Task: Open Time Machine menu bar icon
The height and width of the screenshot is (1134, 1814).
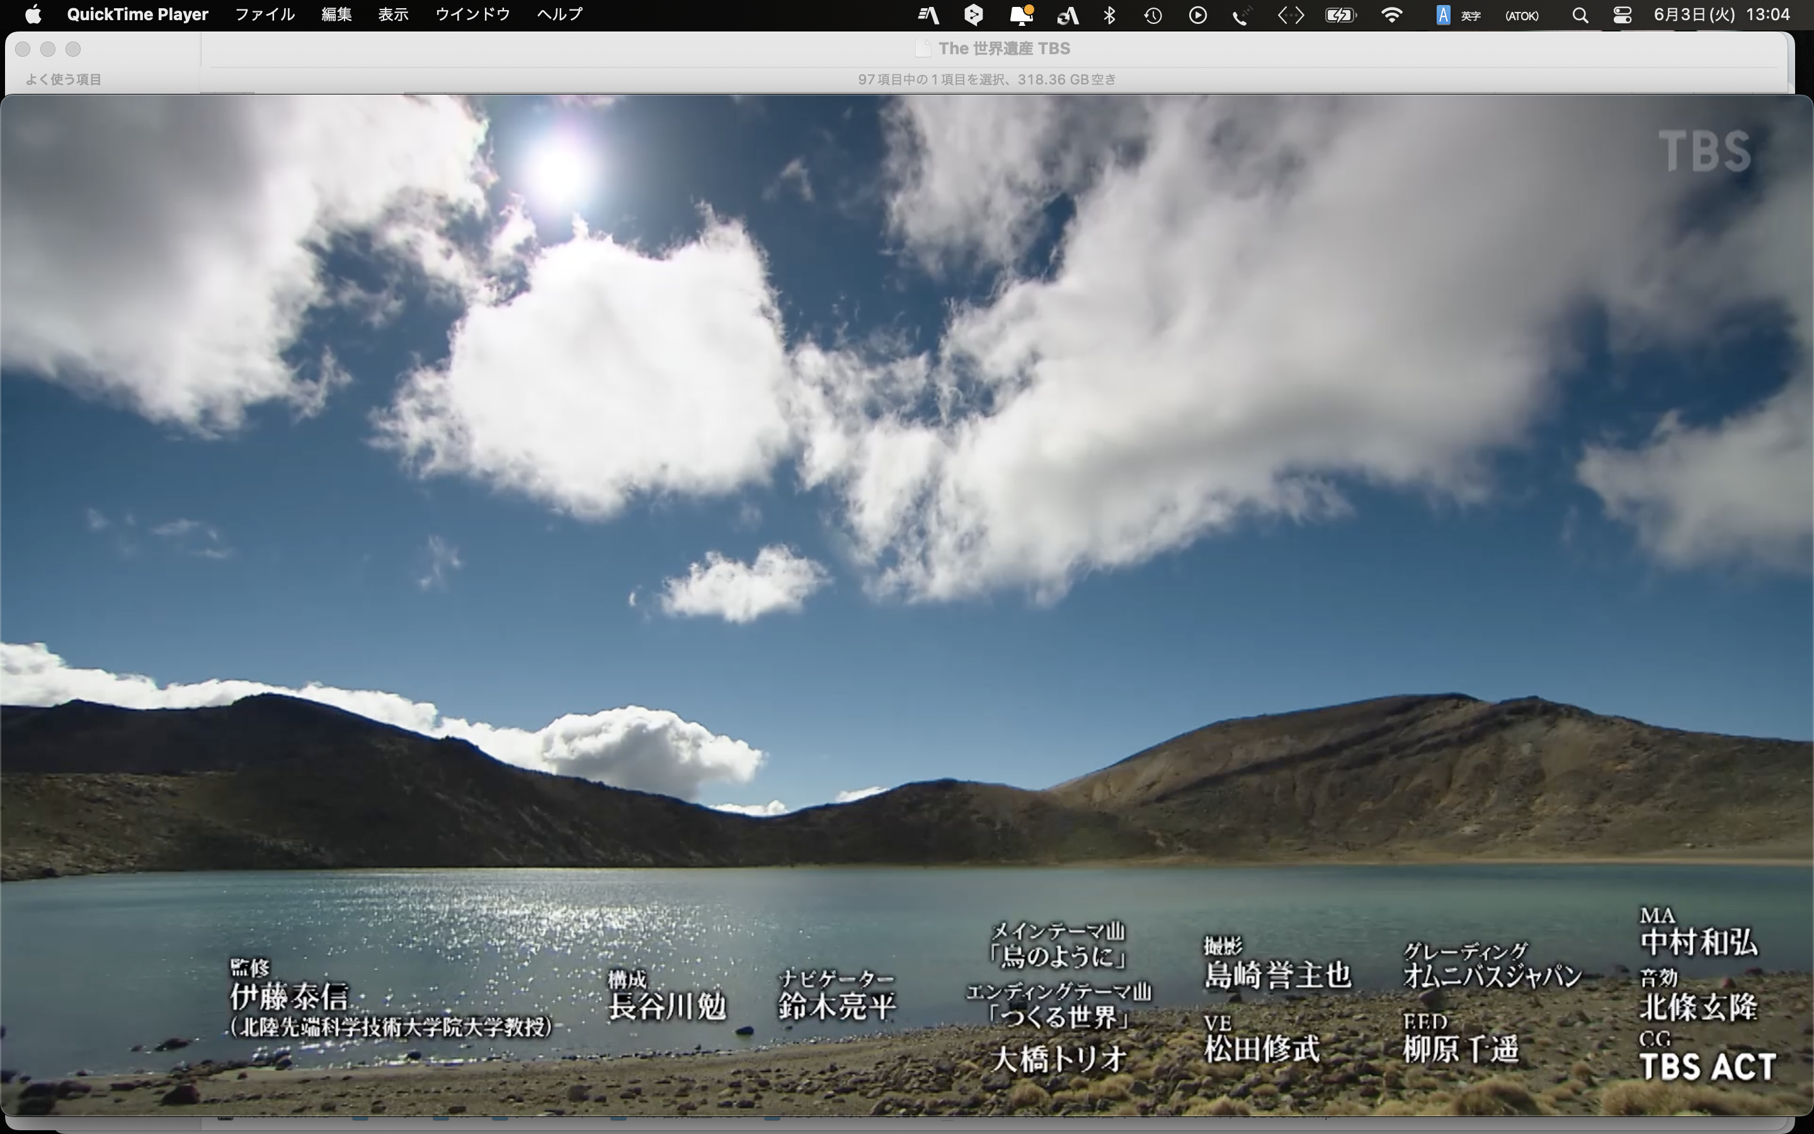Action: (x=1153, y=15)
